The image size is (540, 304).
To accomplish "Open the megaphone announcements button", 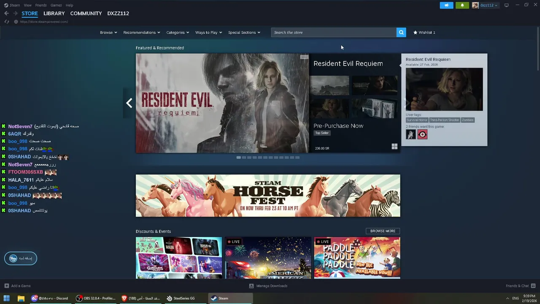I will (446, 5).
